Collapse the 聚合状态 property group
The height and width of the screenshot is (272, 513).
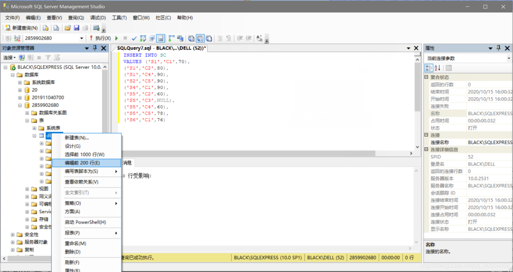pos(426,77)
